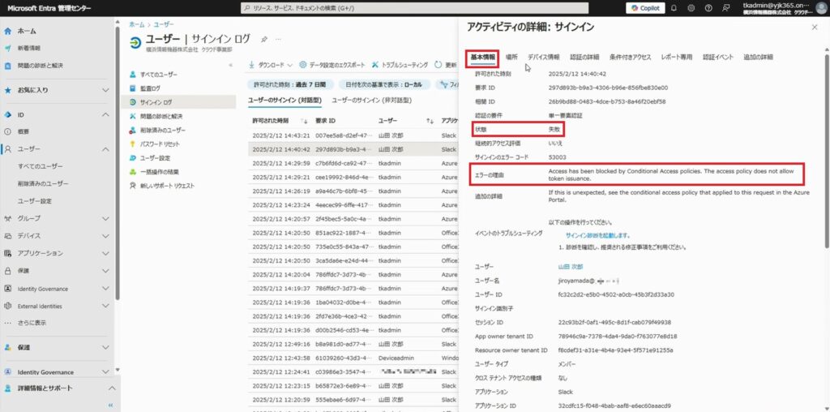Collapse the inner navigation menu chevron
This screenshot has height=412, width=830.
pyautogui.click(x=231, y=64)
